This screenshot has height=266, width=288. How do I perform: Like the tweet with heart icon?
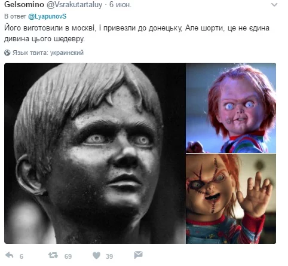coord(97,255)
